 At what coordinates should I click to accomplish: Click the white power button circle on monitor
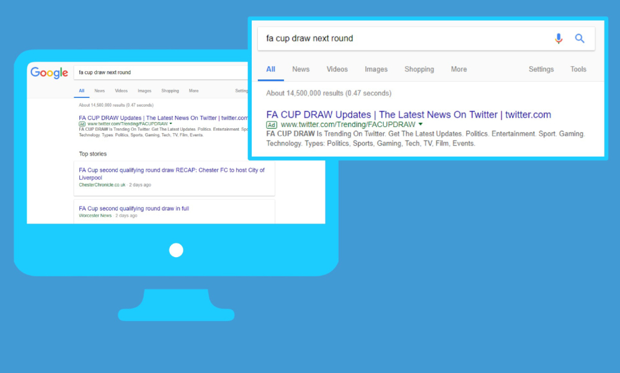coord(176,250)
